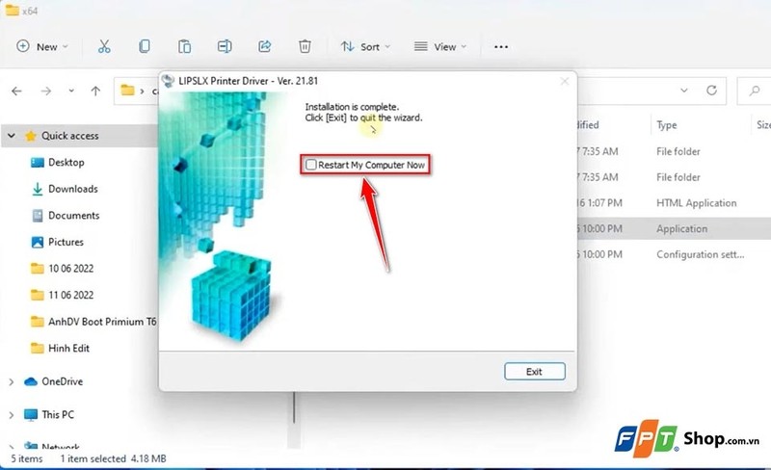Open the See more three-dots menu
This screenshot has width=771, height=470.
click(501, 46)
